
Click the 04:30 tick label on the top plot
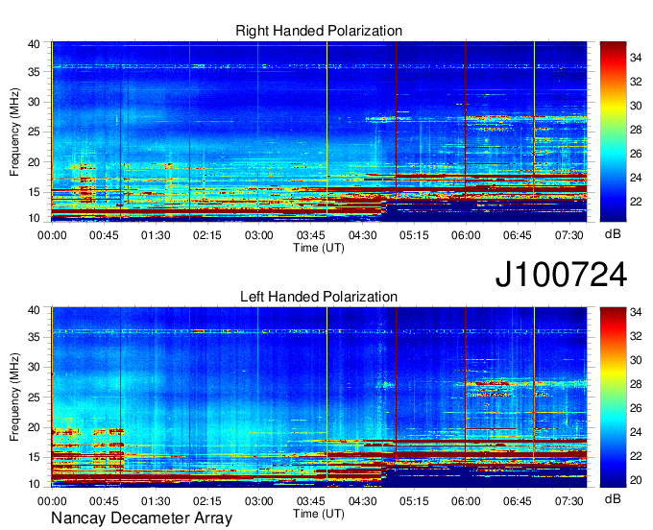pyautogui.click(x=362, y=235)
